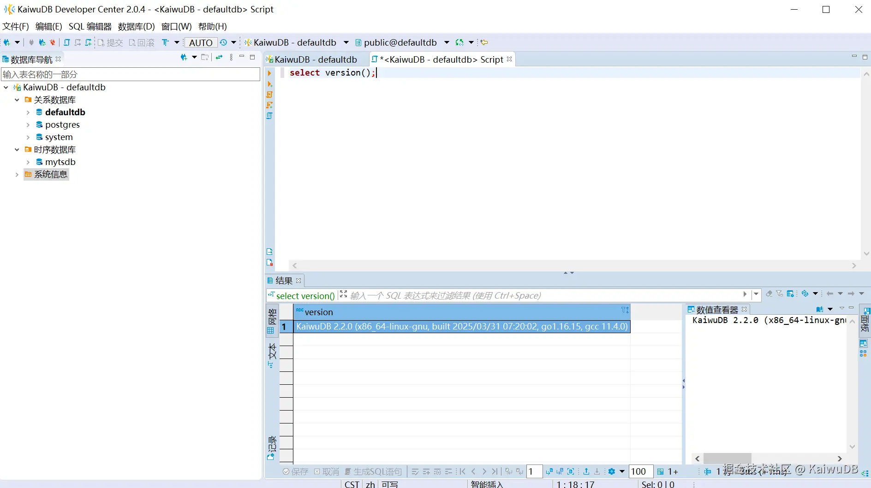Click the explain execution plan icon in gutter

pyautogui.click(x=269, y=116)
